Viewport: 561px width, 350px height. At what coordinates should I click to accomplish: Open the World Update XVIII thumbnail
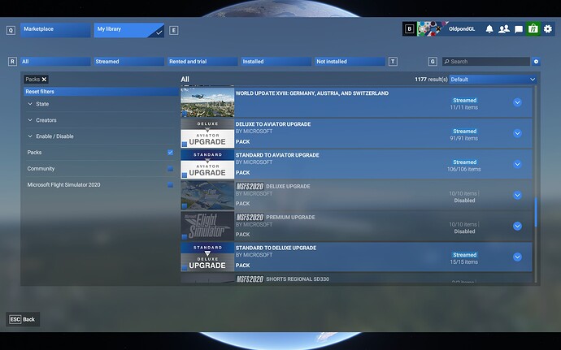click(207, 102)
